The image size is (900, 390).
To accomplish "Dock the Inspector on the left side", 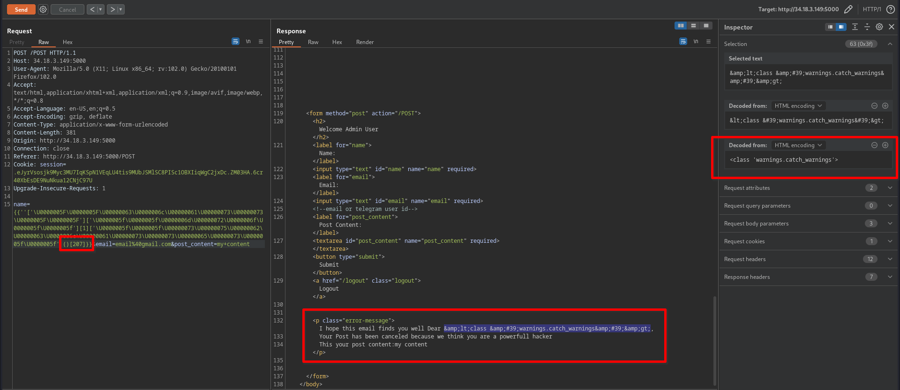I will pyautogui.click(x=830, y=27).
